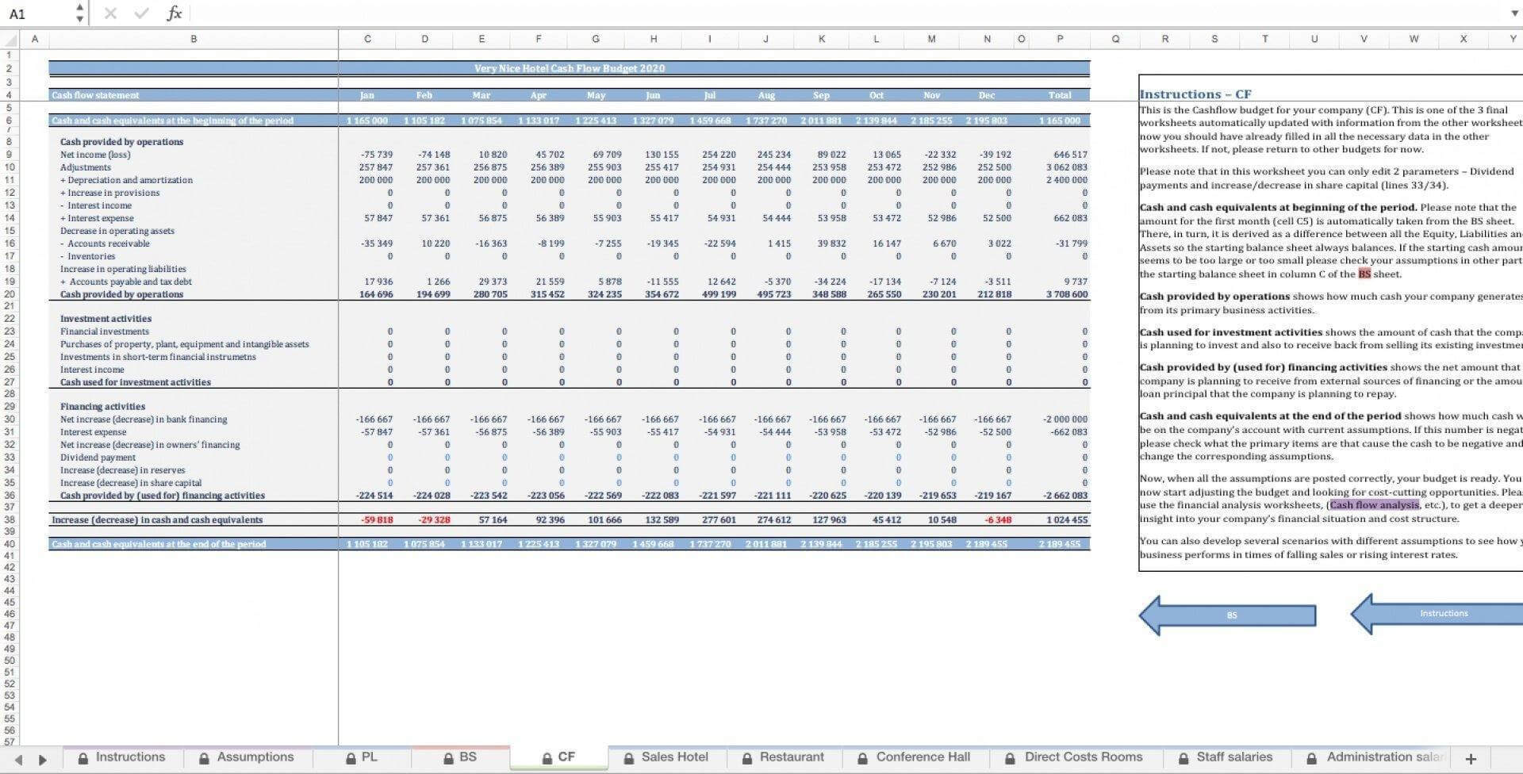This screenshot has width=1523, height=774.
Task: Click the red Dec value -6 348
Action: coord(998,520)
